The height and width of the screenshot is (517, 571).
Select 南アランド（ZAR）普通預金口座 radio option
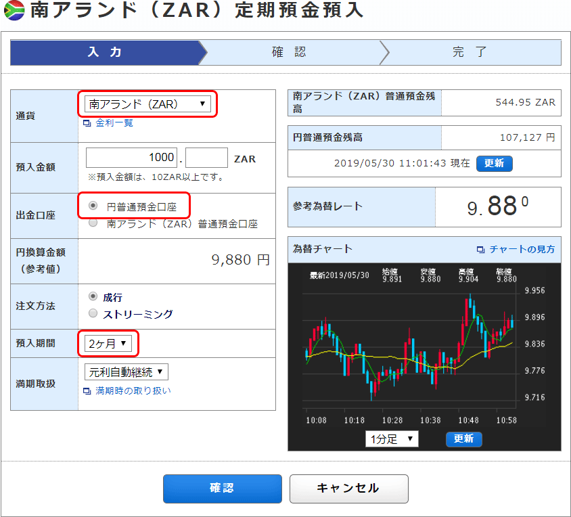point(93,223)
